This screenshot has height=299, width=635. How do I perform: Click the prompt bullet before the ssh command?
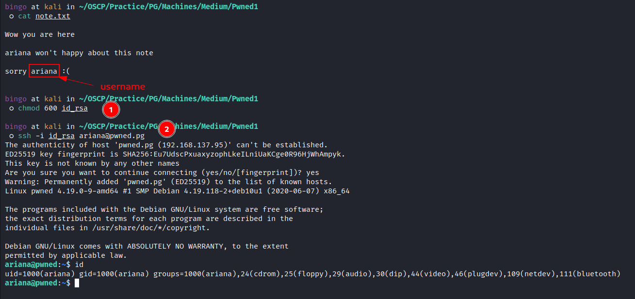[11, 136]
